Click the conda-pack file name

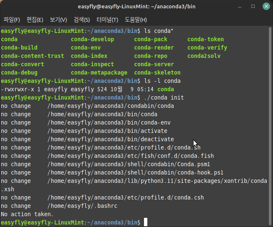click(x=151, y=40)
